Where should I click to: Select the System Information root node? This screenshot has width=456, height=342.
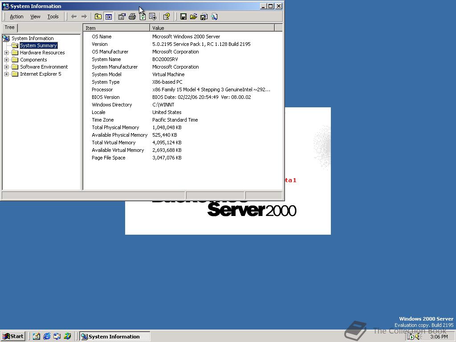coord(33,38)
